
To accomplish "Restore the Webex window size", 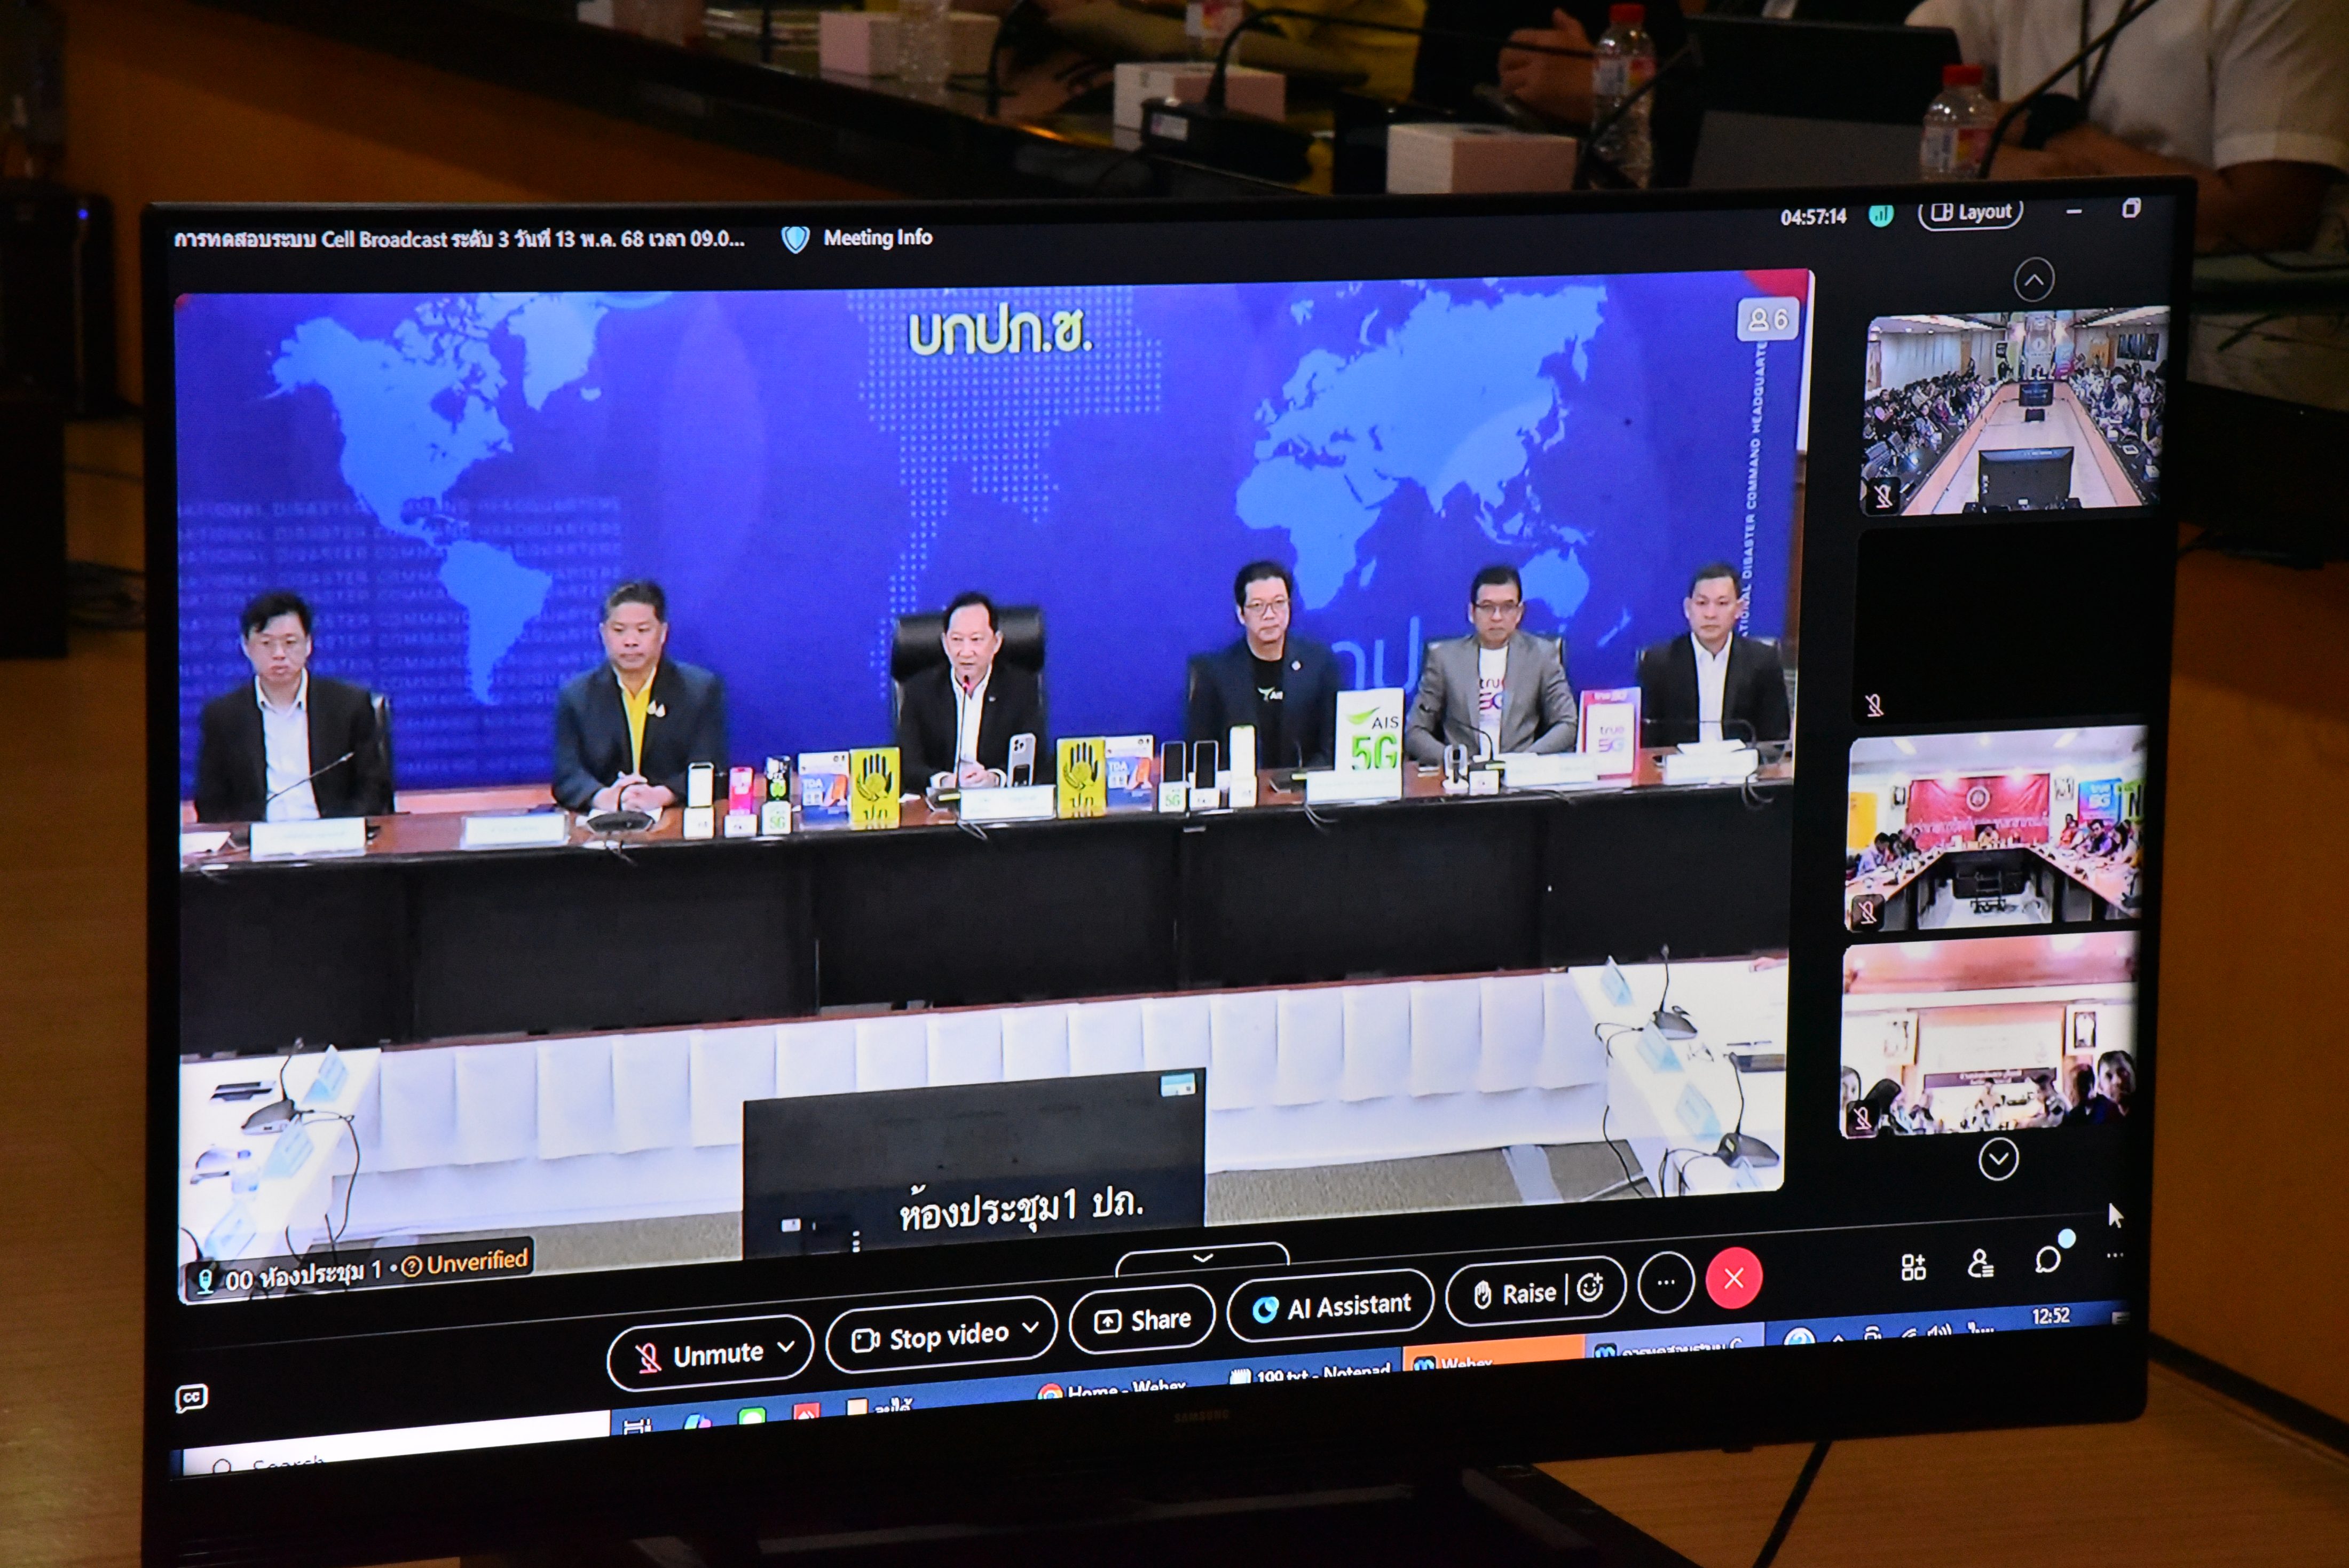I will click(2131, 208).
